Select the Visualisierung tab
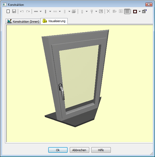155x157 pixels. (54, 21)
